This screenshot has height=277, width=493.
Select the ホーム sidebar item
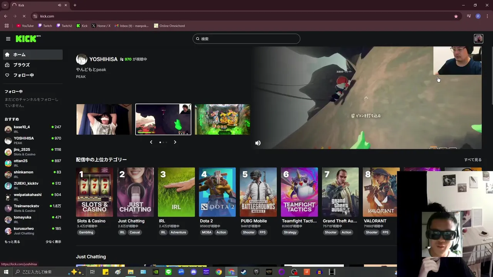[x=33, y=55]
